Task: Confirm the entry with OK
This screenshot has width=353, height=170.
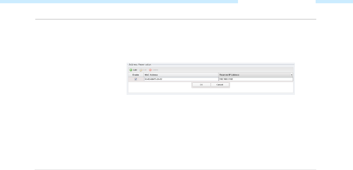Action: click(201, 85)
